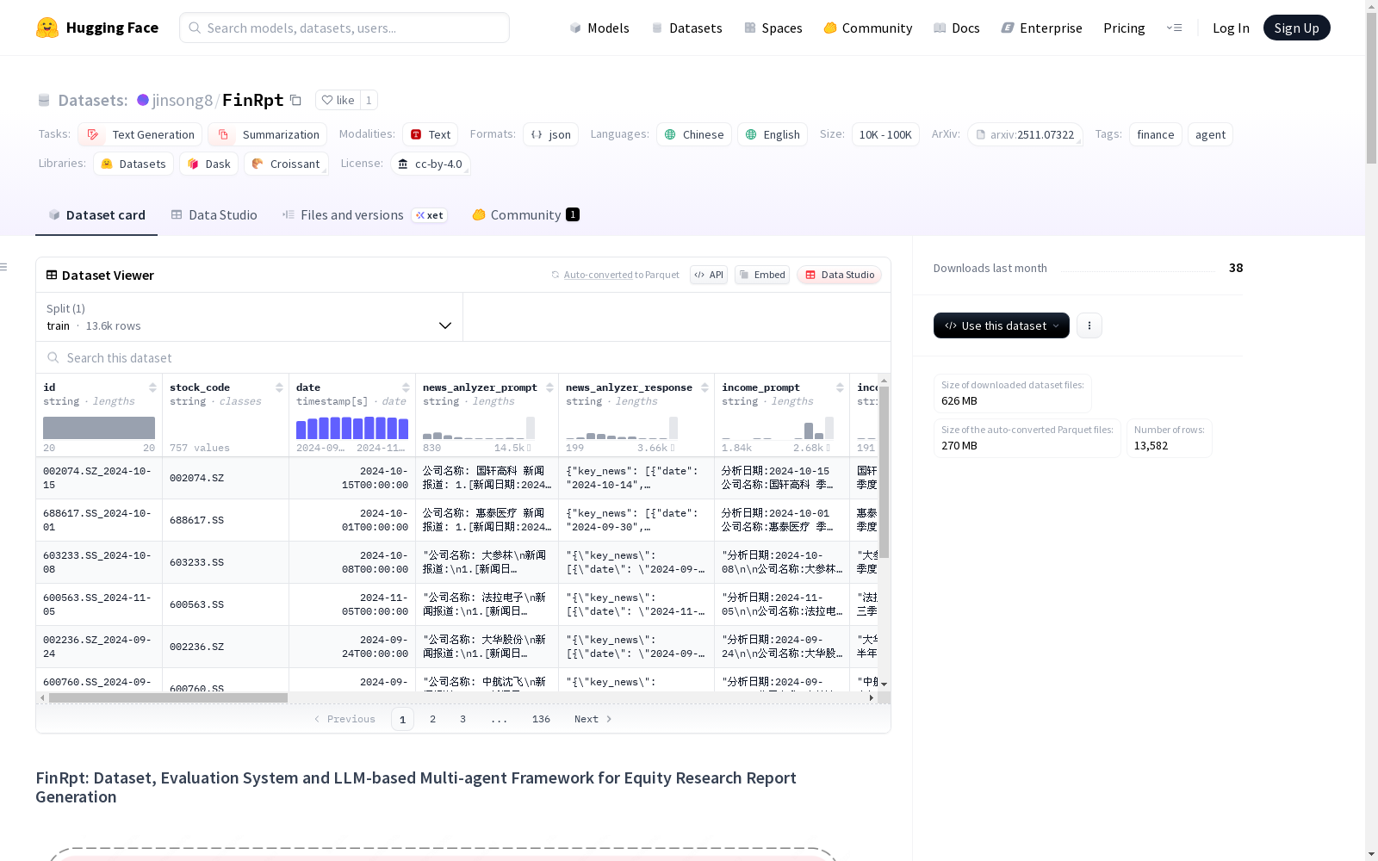
Task: Open the Docs menu item
Action: 957,28
